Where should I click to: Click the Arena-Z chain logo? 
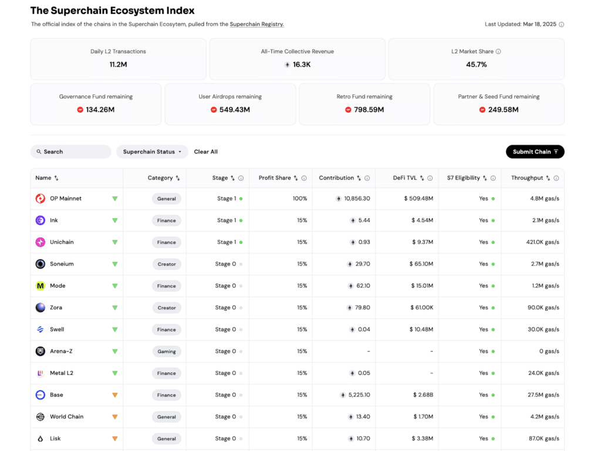pos(40,351)
